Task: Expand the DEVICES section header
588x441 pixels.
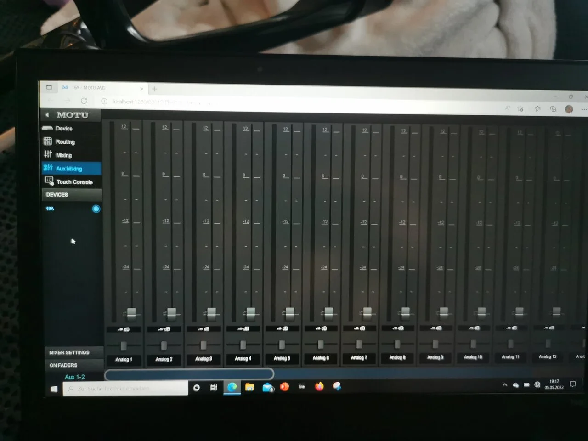Action: (x=72, y=195)
